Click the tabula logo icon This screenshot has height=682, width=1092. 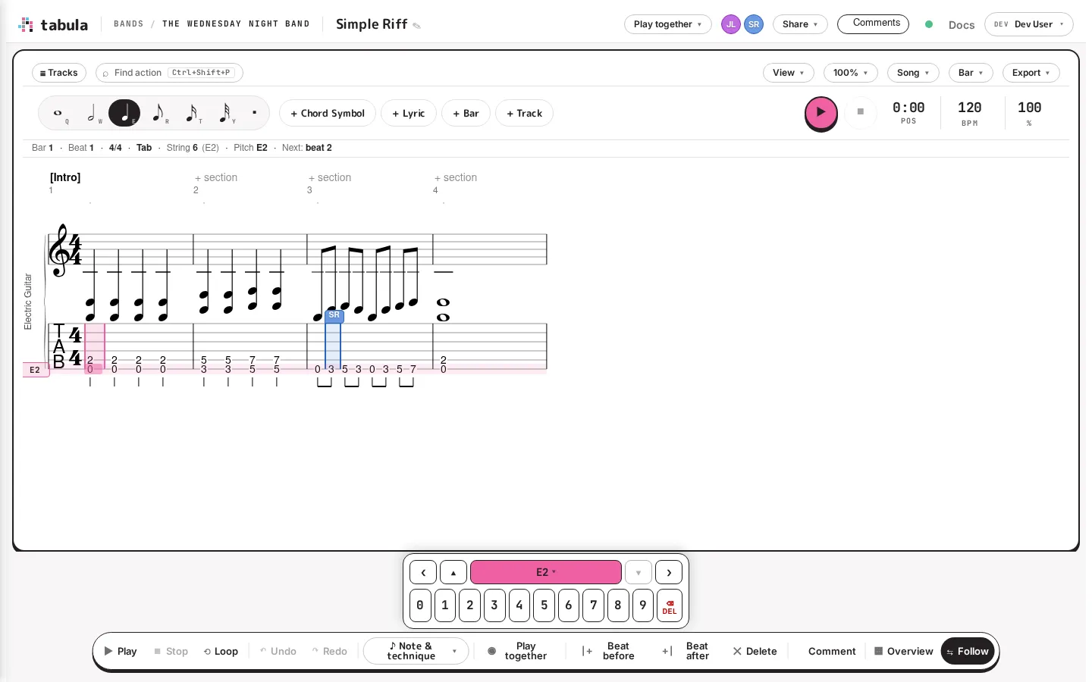point(26,24)
